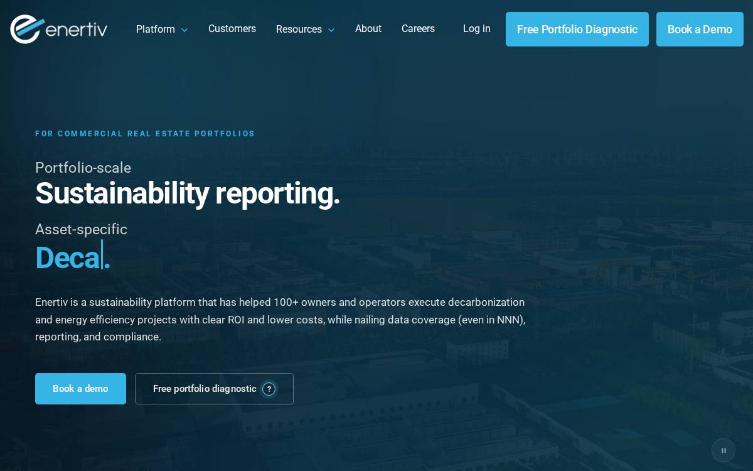Viewport: 753px width, 471px height.
Task: Go to the Customers page
Action: (x=232, y=29)
